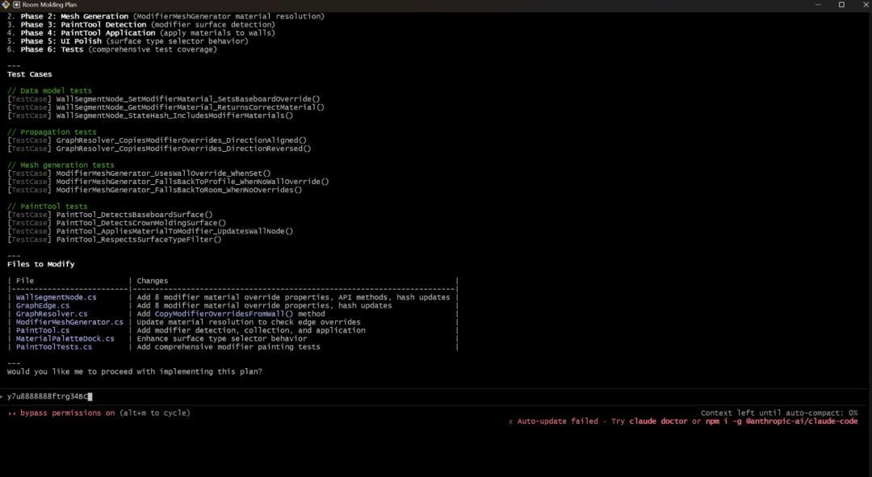Image resolution: width=872 pixels, height=477 pixels.
Task: Click the npm i -g @anthropic-ai/claude-code text
Action: pyautogui.click(x=782, y=421)
